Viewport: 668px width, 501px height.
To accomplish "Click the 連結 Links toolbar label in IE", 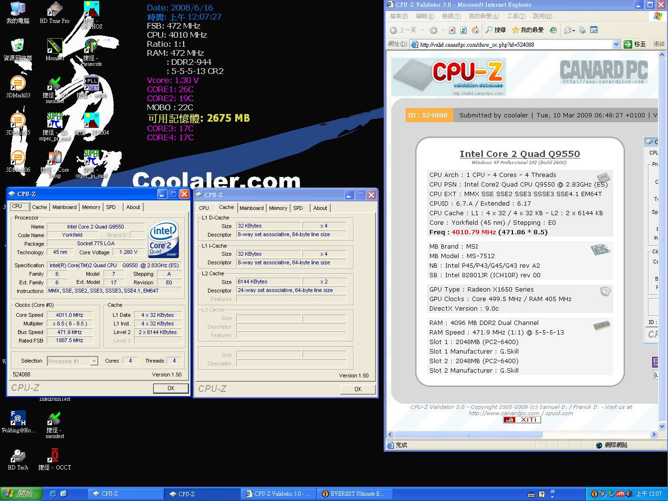I will 659,44.
